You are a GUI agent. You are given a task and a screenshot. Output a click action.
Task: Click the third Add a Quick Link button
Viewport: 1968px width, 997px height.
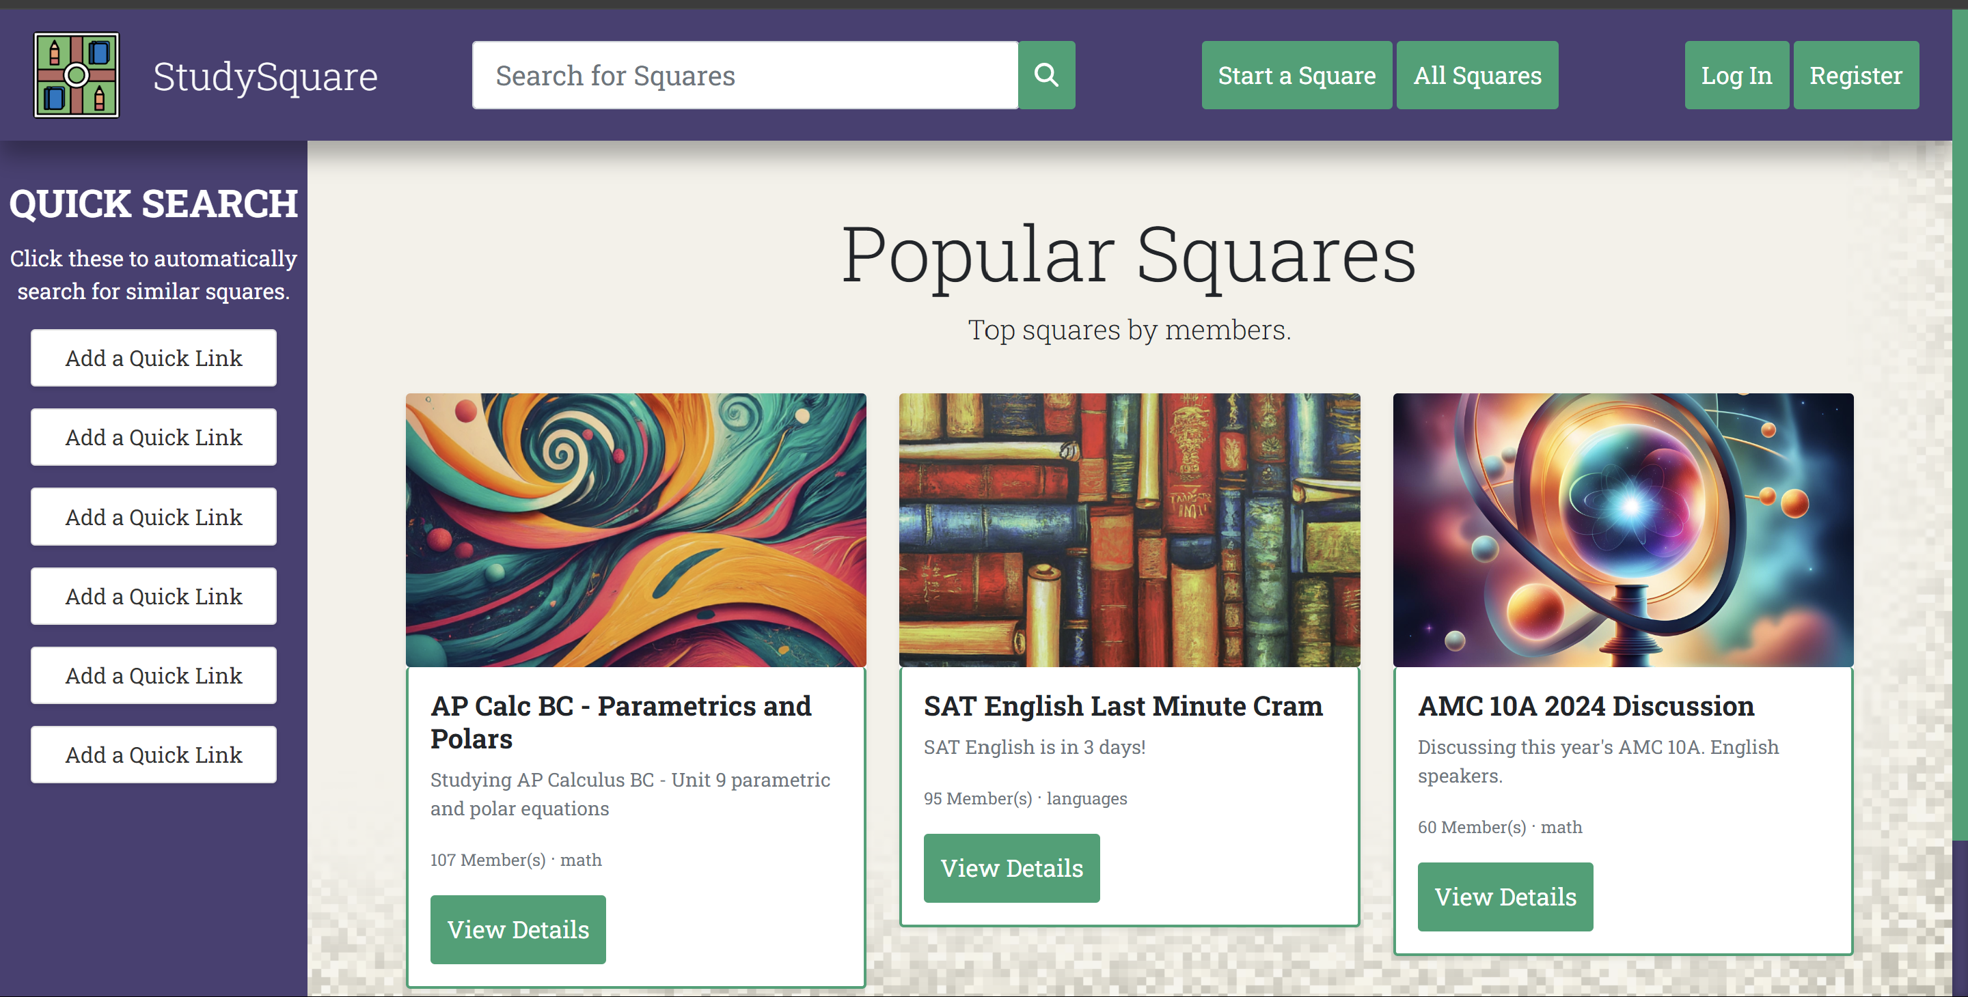click(154, 517)
